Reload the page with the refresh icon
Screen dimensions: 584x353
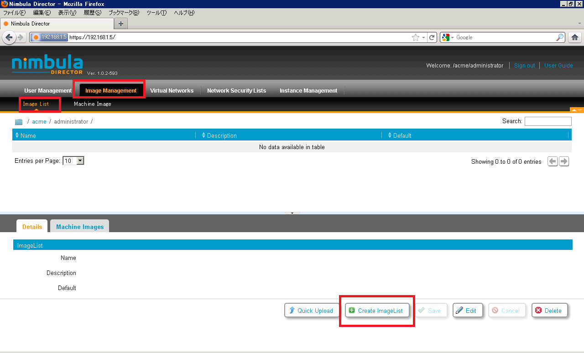[432, 37]
